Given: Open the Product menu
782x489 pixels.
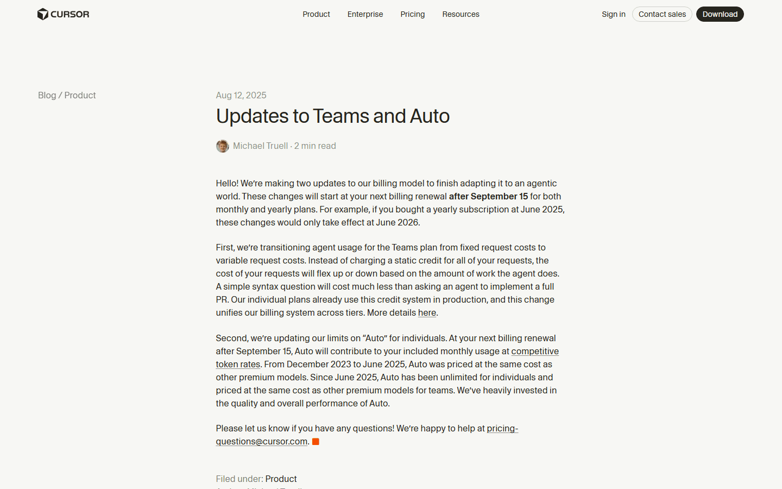Looking at the screenshot, I should (x=316, y=14).
